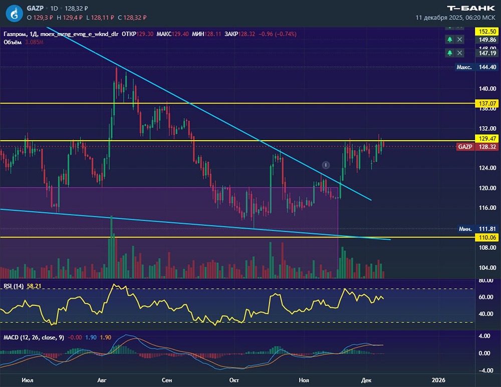501x387 pixels.
Task: Click the header open price 'O 129,3 ₽'
Action: tap(40, 18)
